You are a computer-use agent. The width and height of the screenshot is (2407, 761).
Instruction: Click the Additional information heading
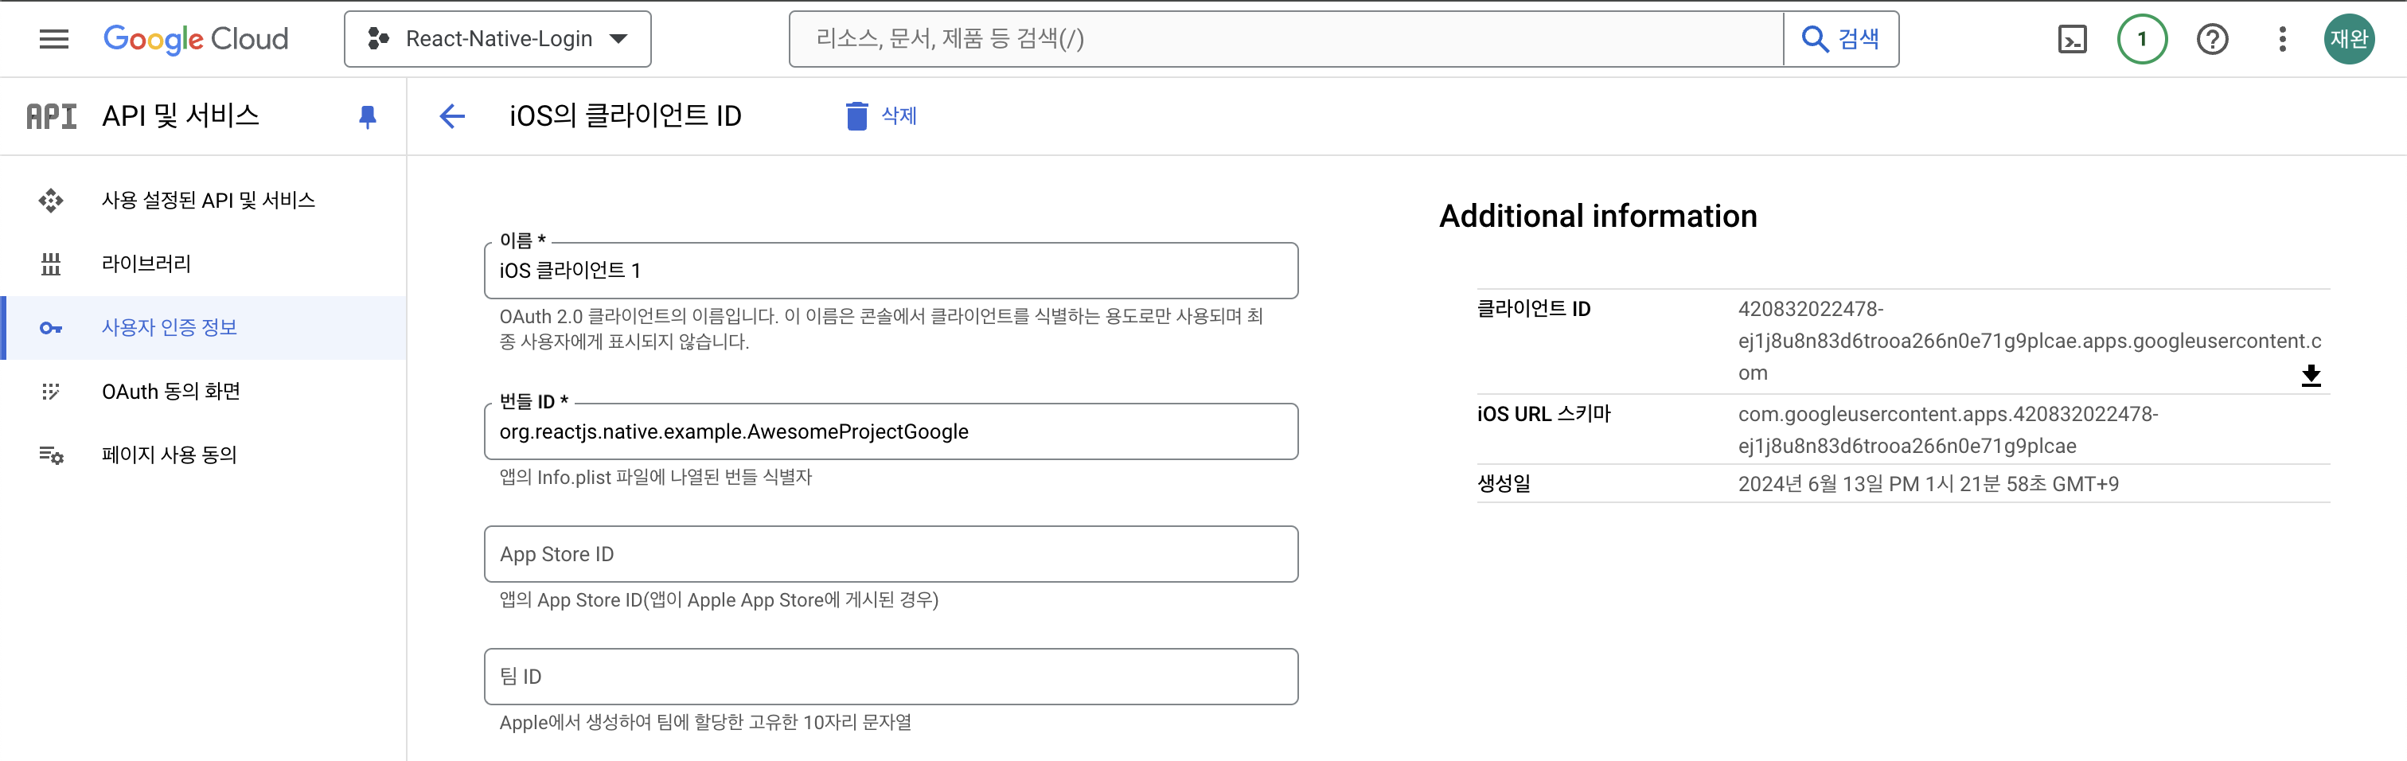(x=1598, y=216)
